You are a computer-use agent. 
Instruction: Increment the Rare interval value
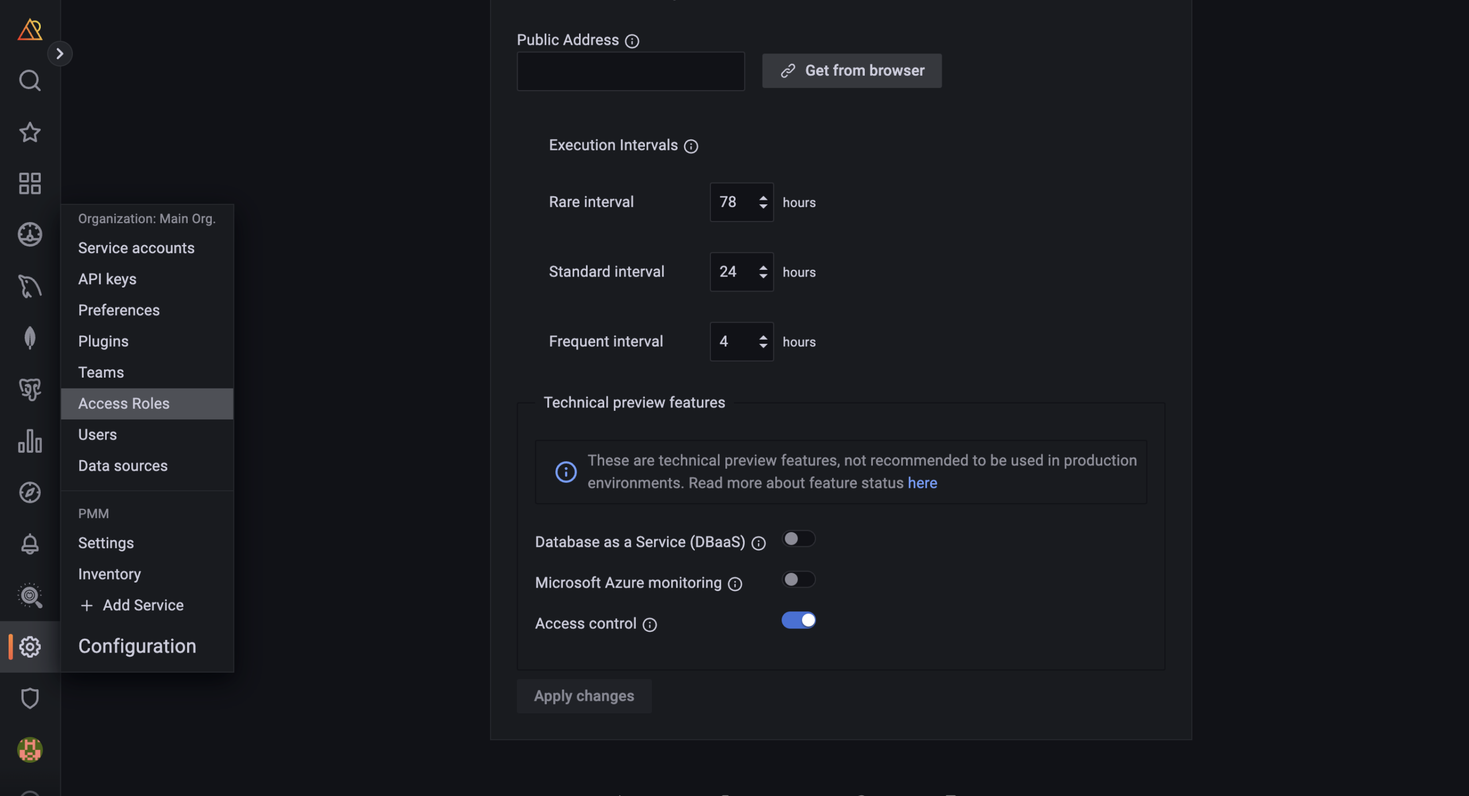pyautogui.click(x=763, y=197)
